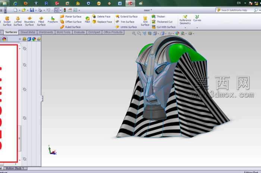Image resolution: width=261 pixels, height=173 pixels.
Task: Open Internet Explorer from the taskbar
Action: coord(15,3)
